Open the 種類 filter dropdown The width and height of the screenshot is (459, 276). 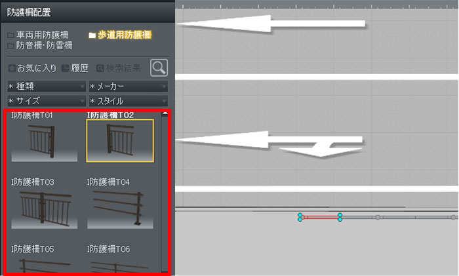tap(47, 87)
